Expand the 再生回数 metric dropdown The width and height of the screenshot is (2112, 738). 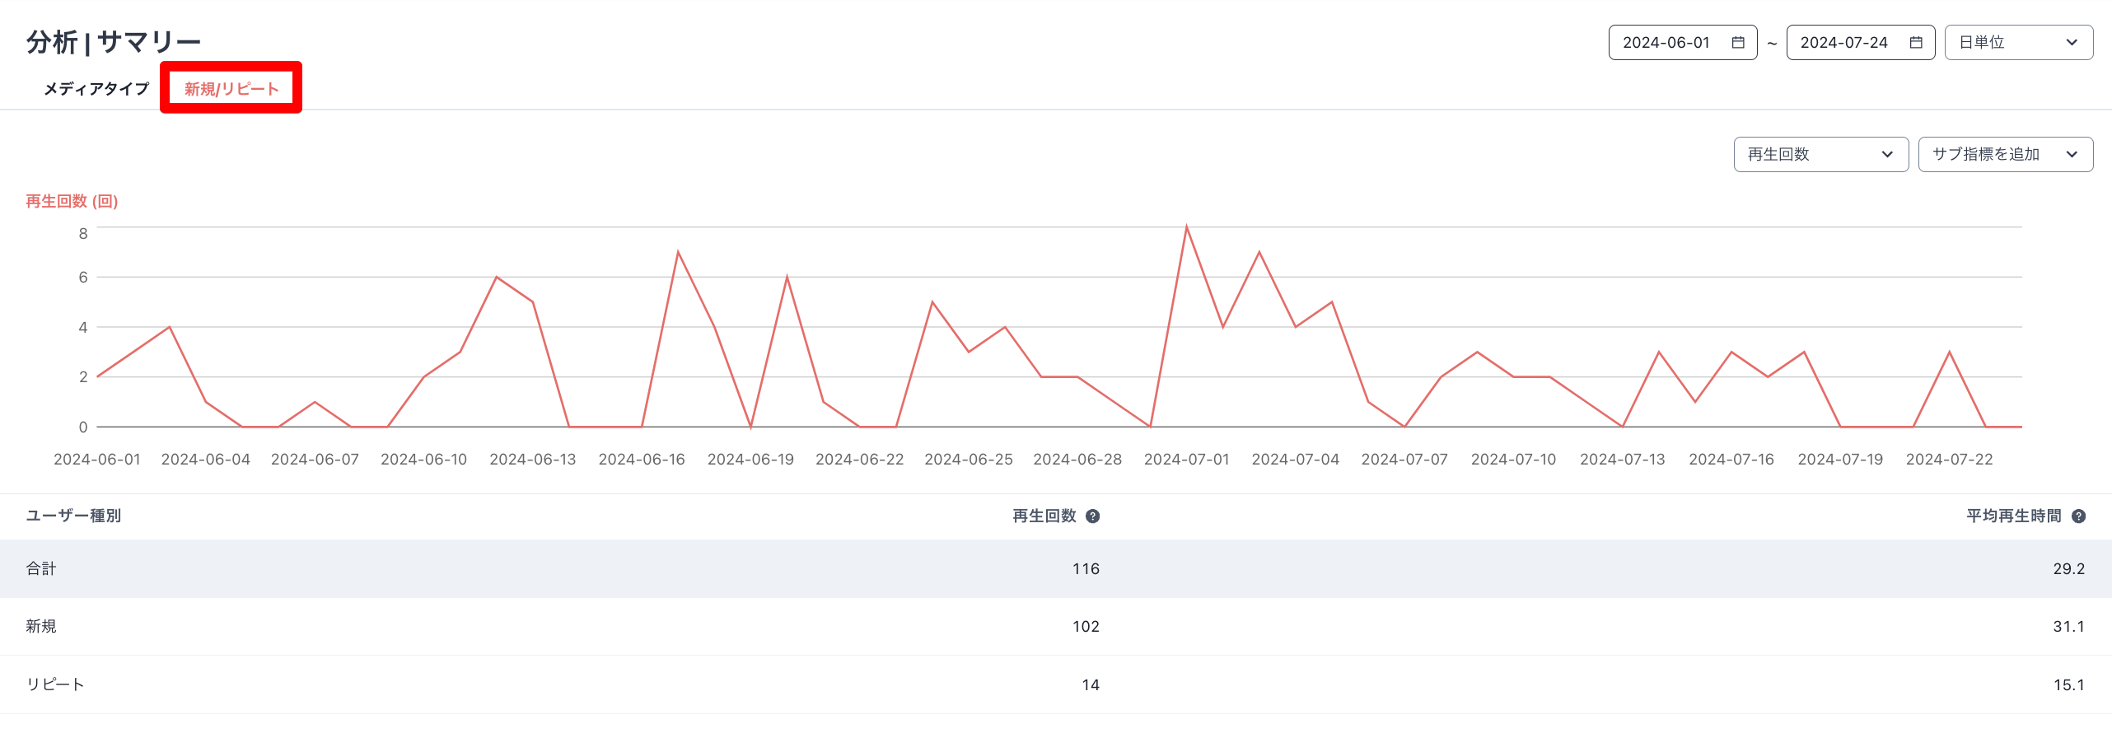pos(1820,155)
